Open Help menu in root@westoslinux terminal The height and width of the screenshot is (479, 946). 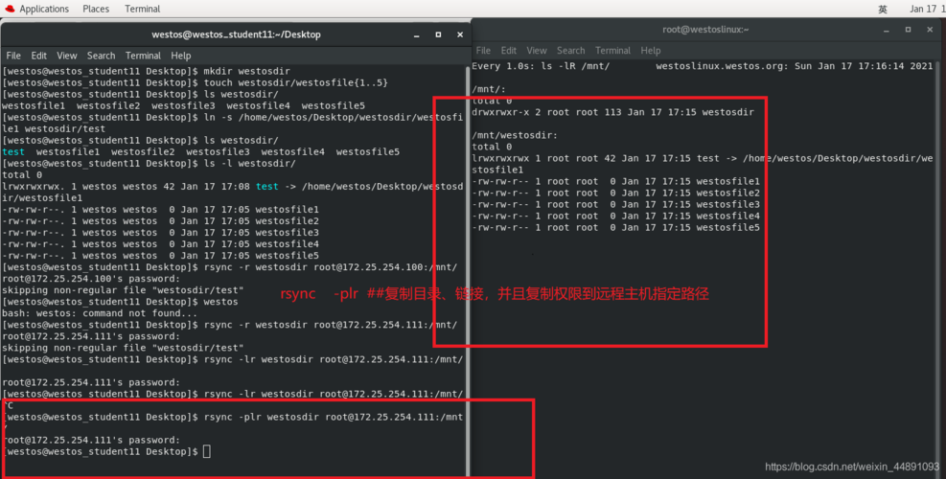pos(651,51)
